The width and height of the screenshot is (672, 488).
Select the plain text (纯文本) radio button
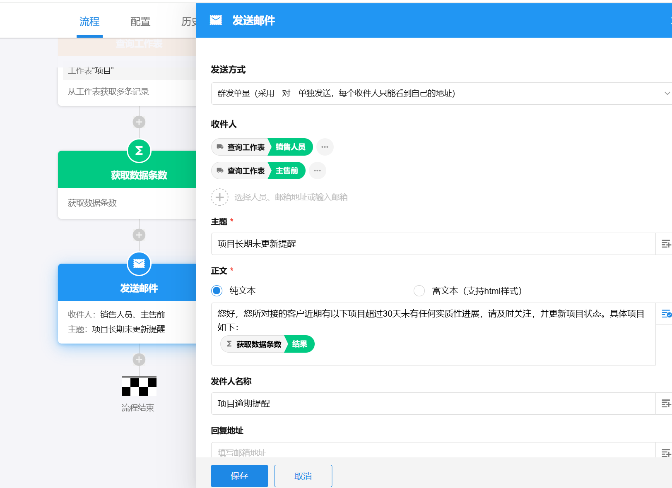pos(217,291)
